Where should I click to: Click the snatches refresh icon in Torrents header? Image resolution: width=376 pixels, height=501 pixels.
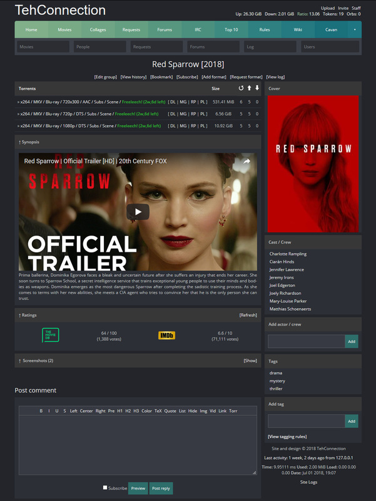click(x=241, y=88)
